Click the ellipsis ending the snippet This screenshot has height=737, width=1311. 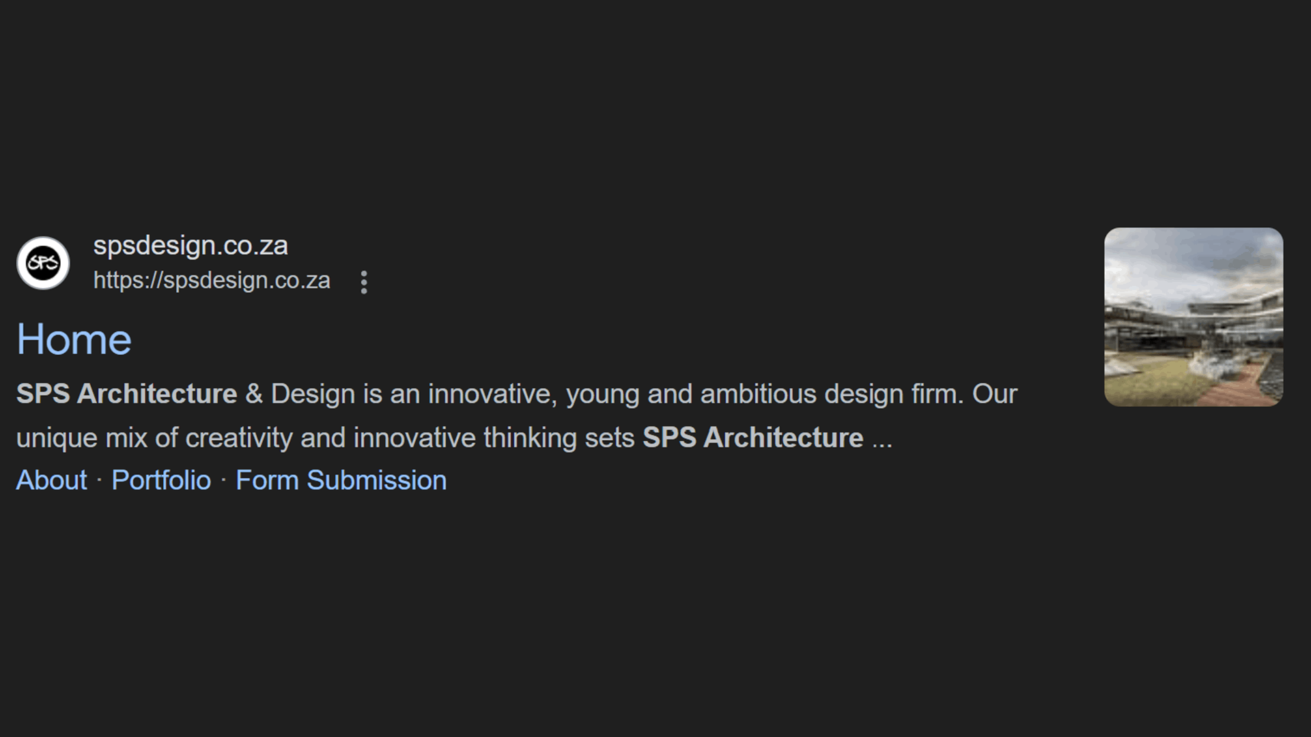882,439
